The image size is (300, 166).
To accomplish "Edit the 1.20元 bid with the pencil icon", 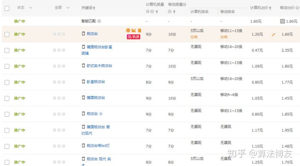I will pos(273,35).
